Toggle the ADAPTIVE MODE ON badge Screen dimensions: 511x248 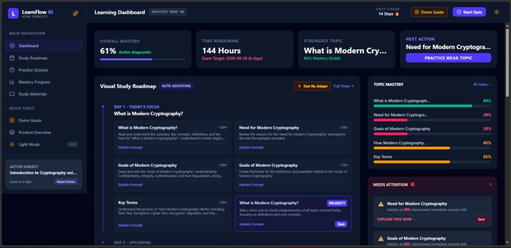coord(168,12)
